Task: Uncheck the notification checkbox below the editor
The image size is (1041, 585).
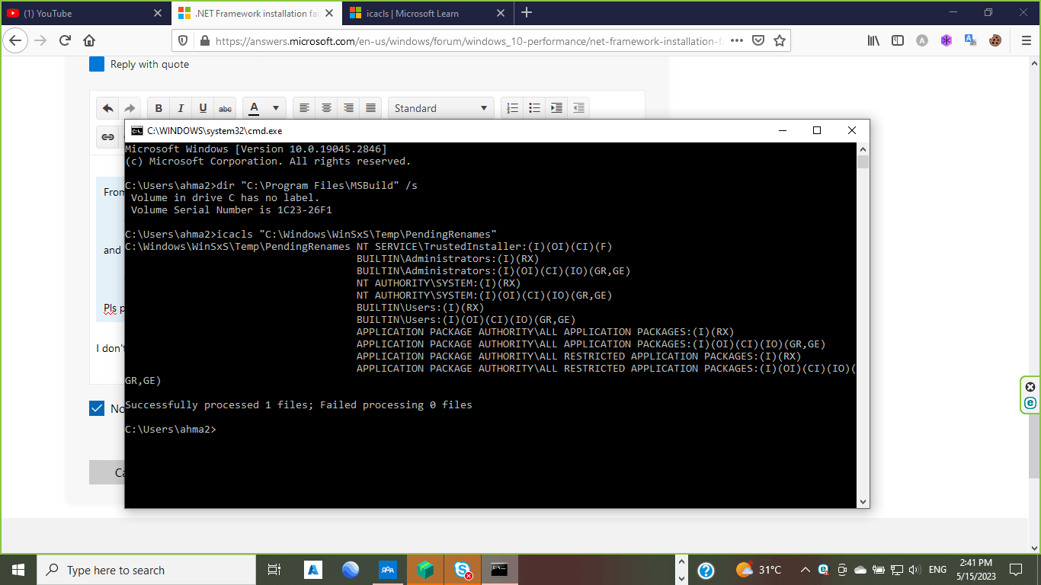Action: [97, 408]
